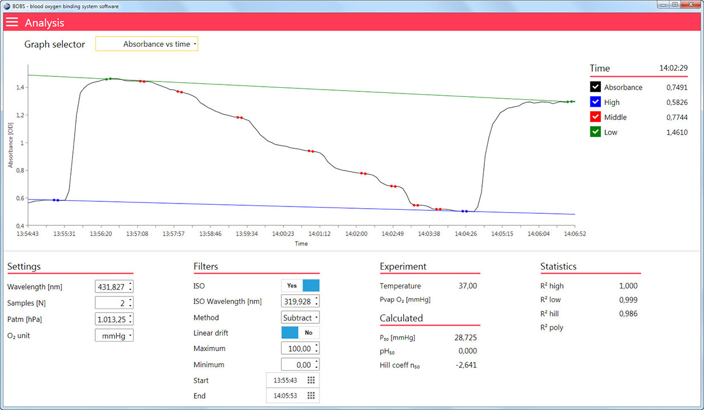Toggle the High series checkbox

click(x=596, y=102)
